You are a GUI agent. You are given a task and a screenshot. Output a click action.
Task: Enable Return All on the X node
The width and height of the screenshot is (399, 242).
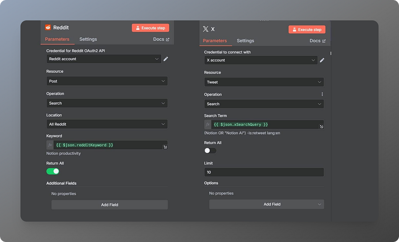(210, 151)
